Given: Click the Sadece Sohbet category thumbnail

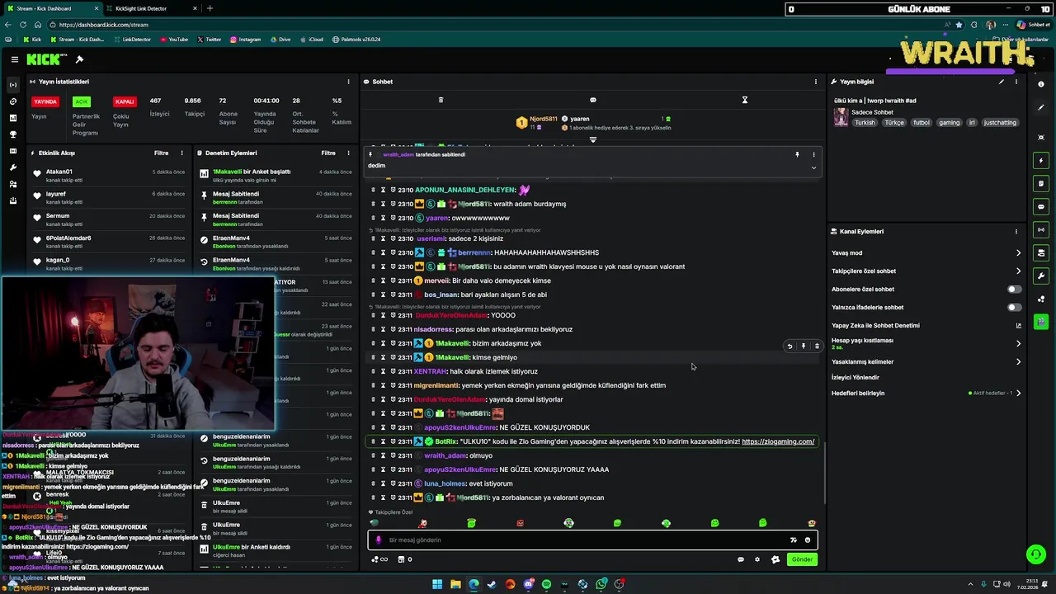Looking at the screenshot, I should (841, 117).
